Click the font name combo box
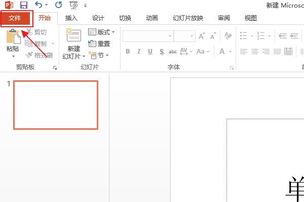Viewport: 304px width, 202px height. [x=148, y=36]
